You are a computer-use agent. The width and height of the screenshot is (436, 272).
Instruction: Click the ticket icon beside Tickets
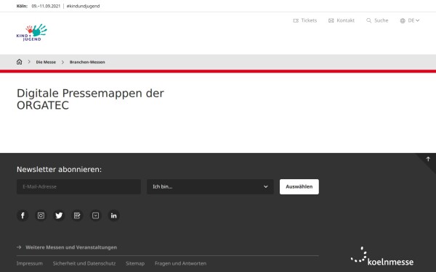pyautogui.click(x=296, y=20)
